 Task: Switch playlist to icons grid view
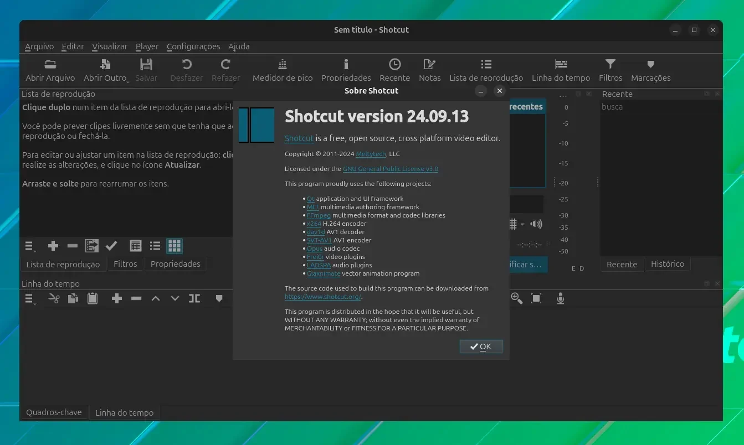175,246
